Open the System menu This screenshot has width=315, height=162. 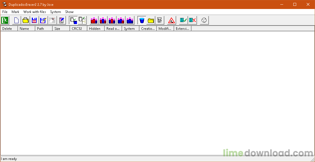coord(56,12)
